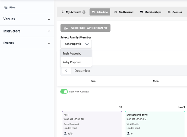
Task: Click the Schedule Appointment button
Action: click(x=85, y=28)
